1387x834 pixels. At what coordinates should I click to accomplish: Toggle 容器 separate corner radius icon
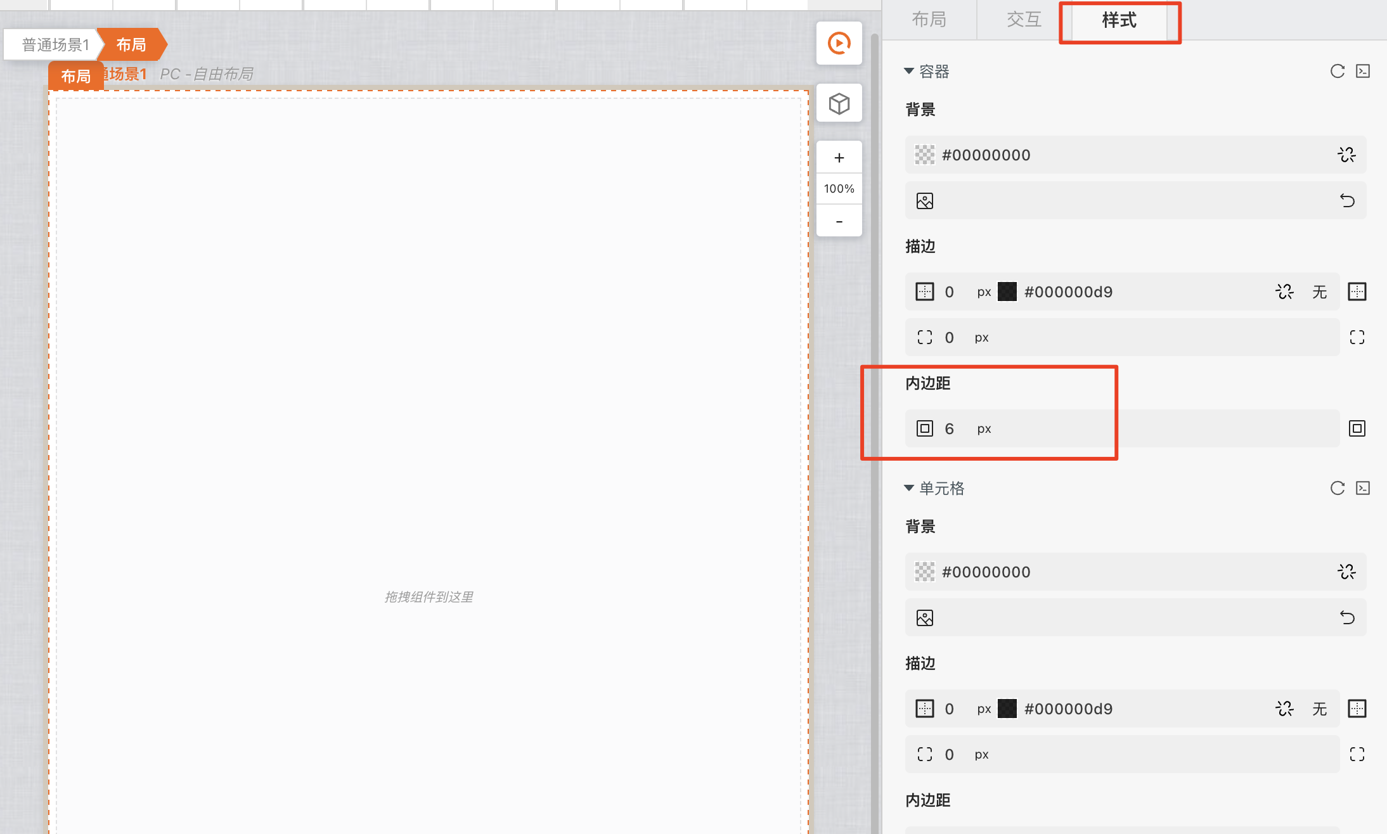click(x=1357, y=337)
